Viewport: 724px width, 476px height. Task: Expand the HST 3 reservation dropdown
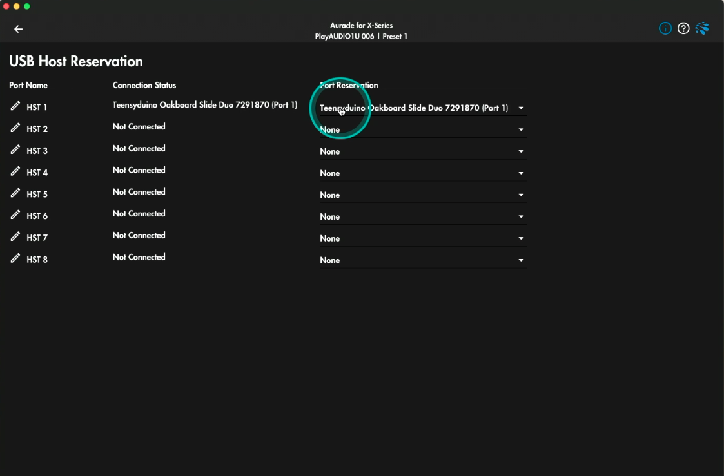(x=423, y=151)
